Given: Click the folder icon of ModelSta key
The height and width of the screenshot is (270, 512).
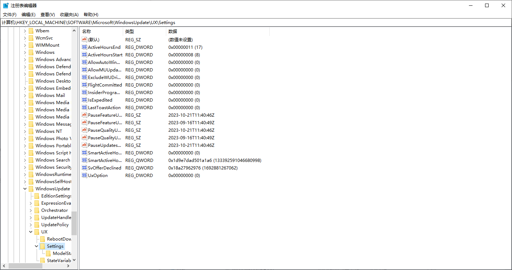Looking at the screenshot, I should [x=48, y=253].
